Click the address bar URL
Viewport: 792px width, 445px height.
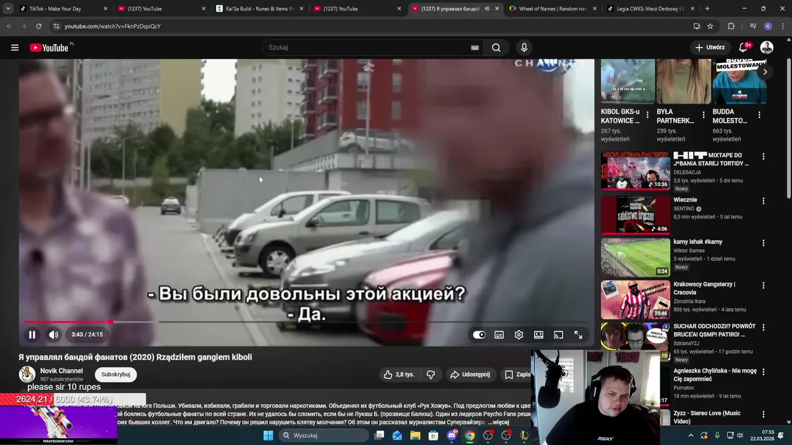(x=112, y=26)
